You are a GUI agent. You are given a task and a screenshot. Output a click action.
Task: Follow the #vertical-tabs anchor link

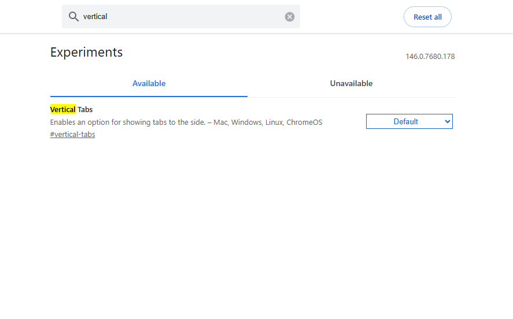(72, 135)
